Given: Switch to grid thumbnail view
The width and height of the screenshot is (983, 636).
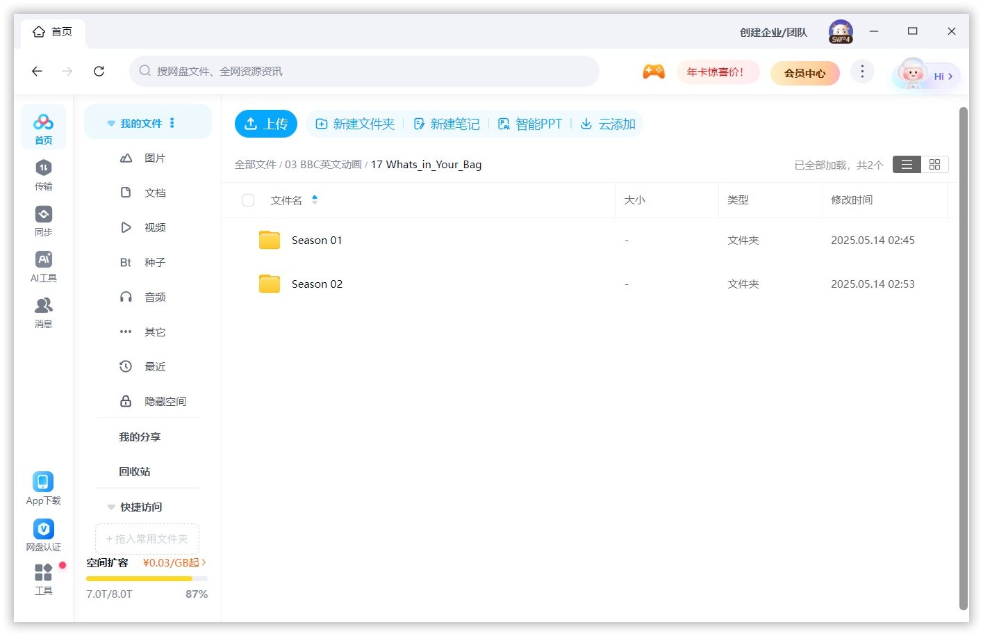Looking at the screenshot, I should (x=934, y=165).
